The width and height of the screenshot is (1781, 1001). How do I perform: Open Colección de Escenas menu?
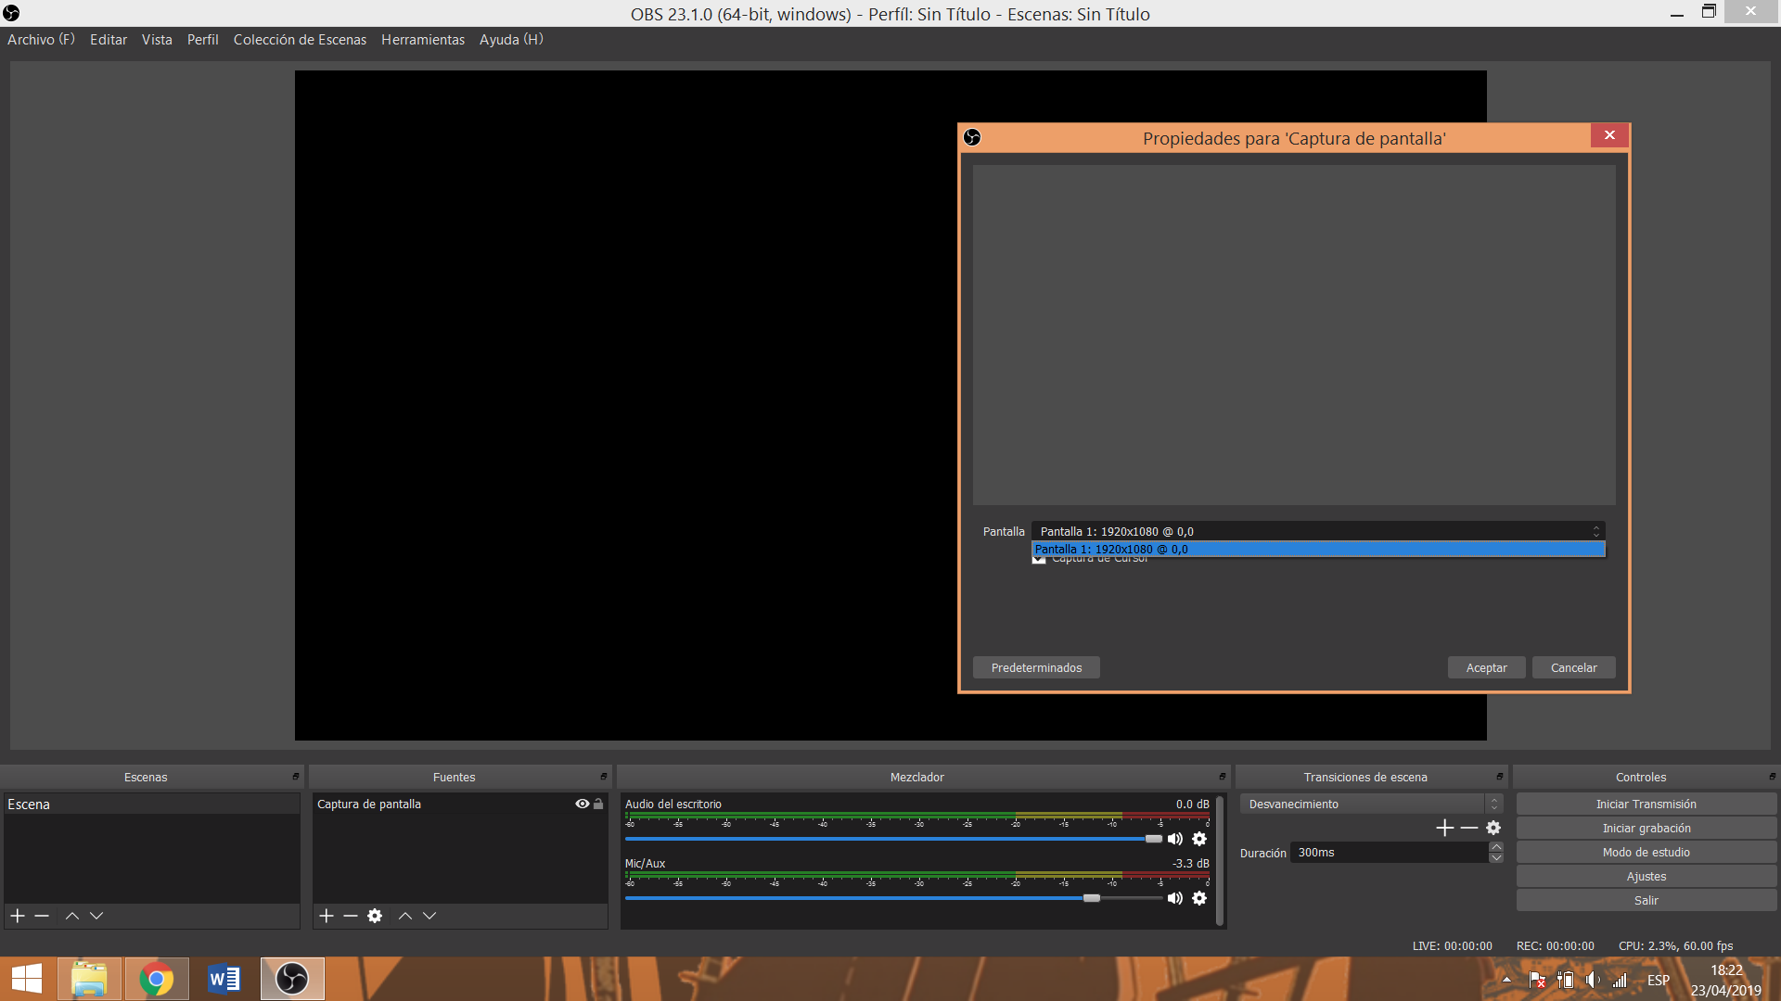[300, 40]
